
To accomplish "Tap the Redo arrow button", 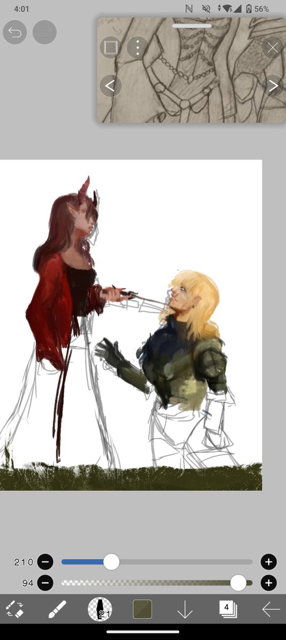I will point(45,33).
